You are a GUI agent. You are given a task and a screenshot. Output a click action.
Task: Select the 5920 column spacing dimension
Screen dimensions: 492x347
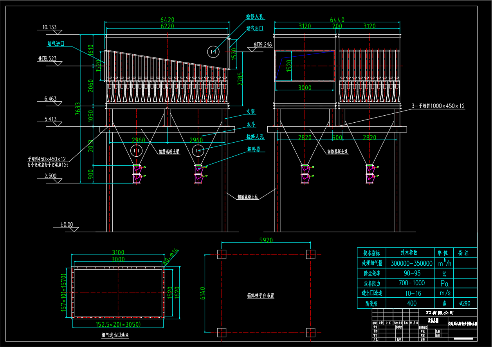click(265, 240)
